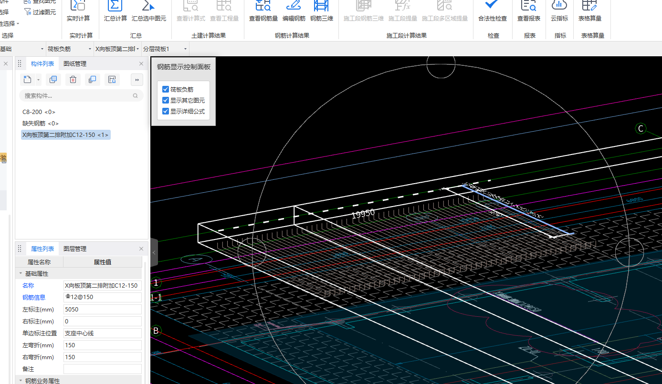This screenshot has width=662, height=384.
Task: Click the save/archive component icon
Action: (112, 80)
